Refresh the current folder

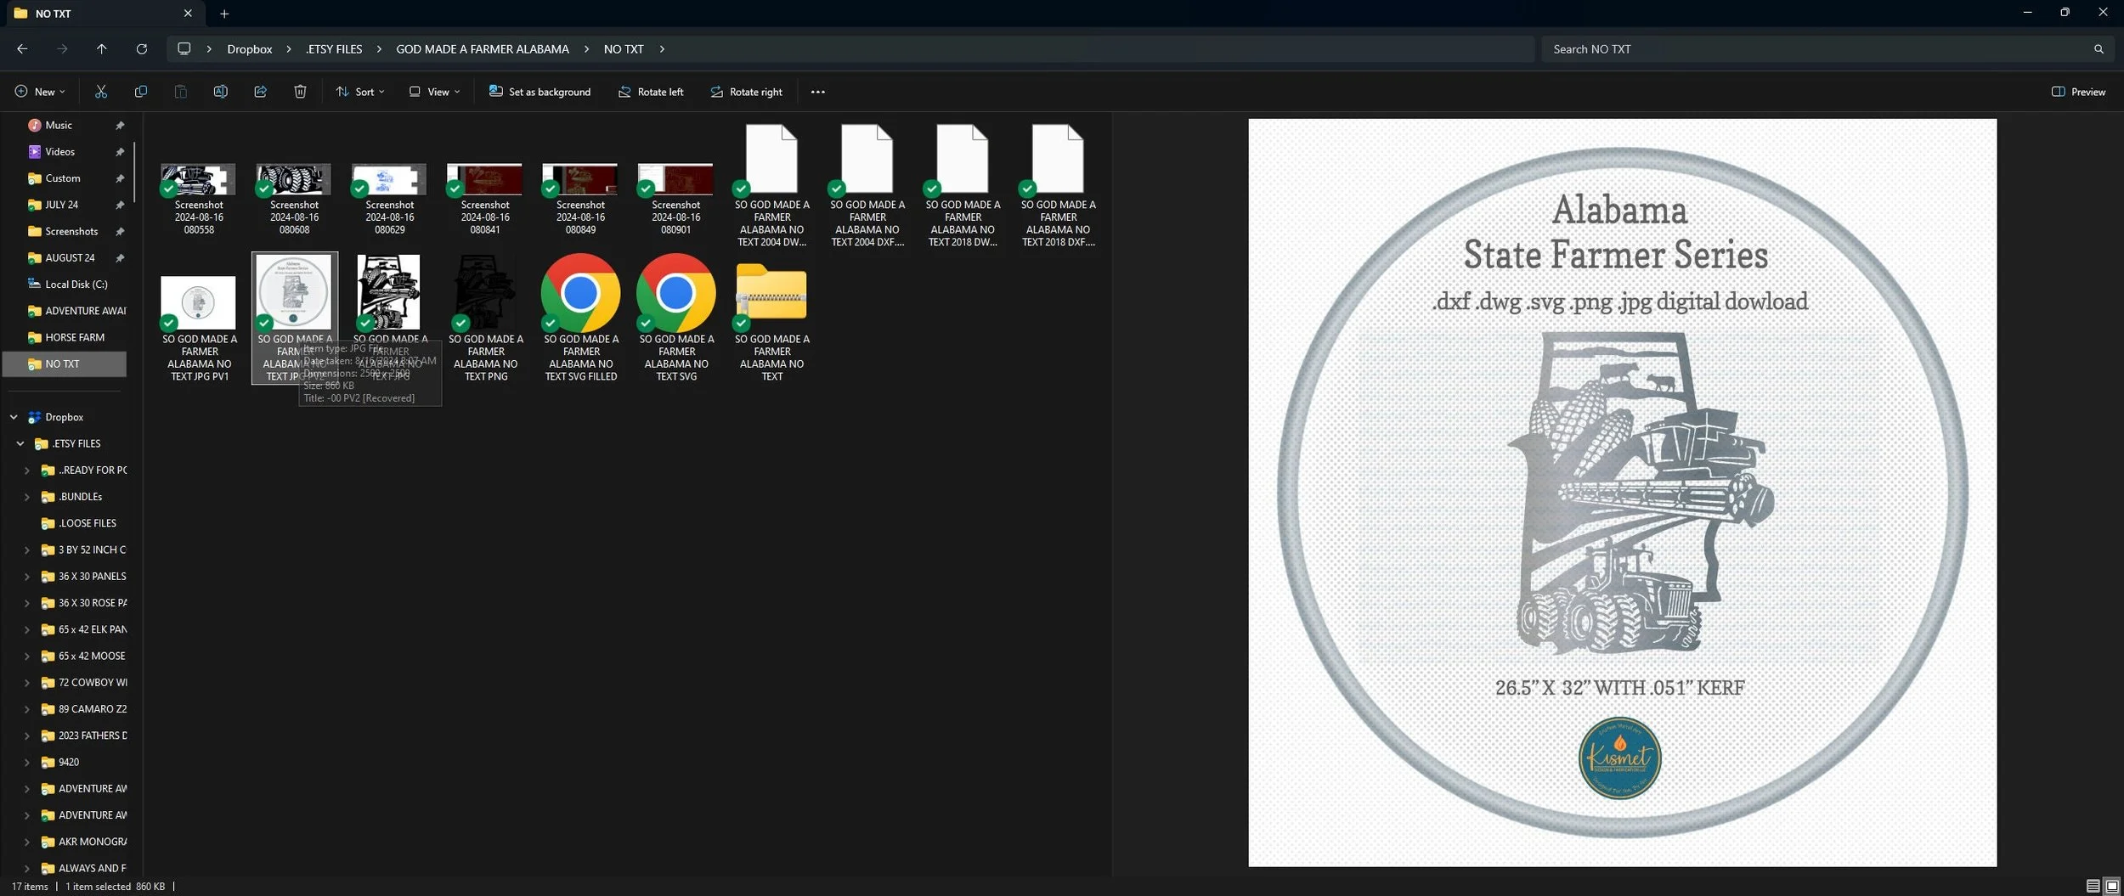(x=142, y=49)
